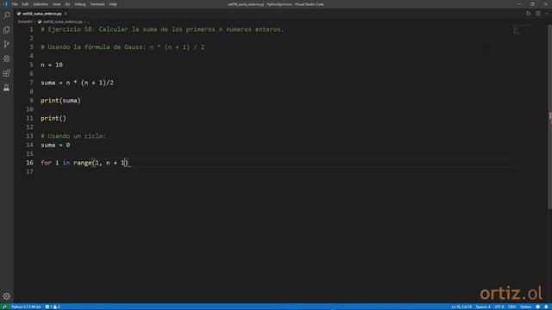The width and height of the screenshot is (552, 310).
Task: Click the Parte001 folder breadcrumb
Action: point(25,22)
